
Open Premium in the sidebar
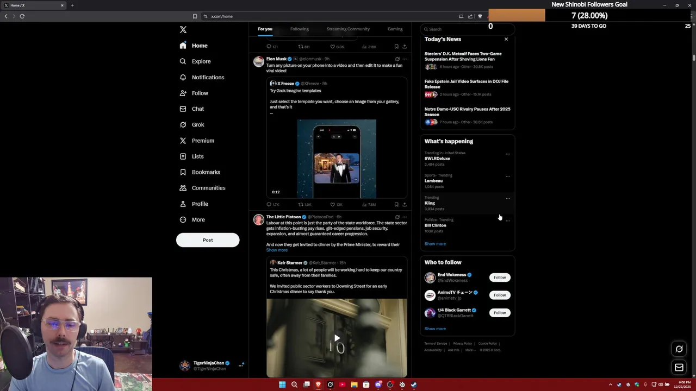(x=197, y=141)
